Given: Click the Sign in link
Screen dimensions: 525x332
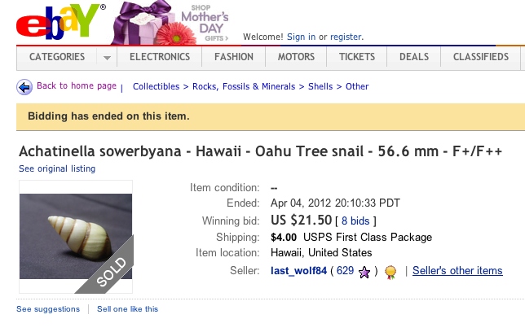Looking at the screenshot, I should coord(301,37).
